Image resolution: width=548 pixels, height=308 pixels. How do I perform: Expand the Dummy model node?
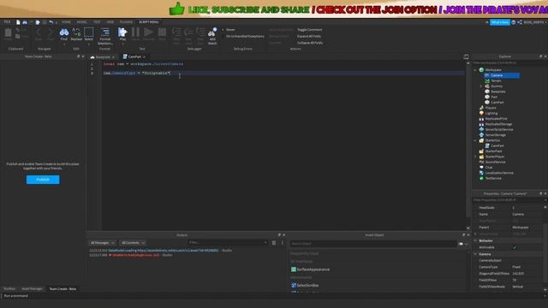480,86
